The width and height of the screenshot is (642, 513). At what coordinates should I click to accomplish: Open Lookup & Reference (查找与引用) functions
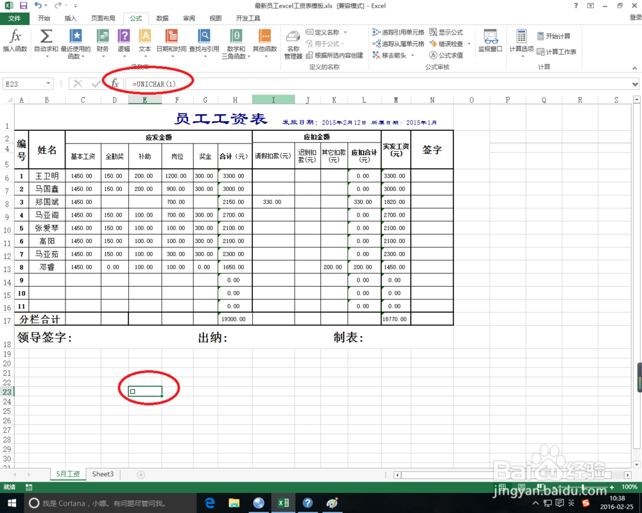(204, 42)
